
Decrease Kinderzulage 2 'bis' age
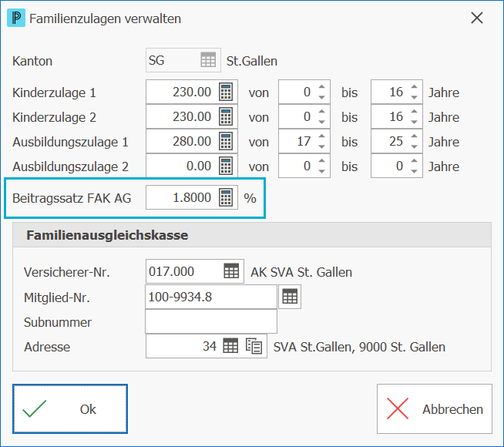(x=415, y=122)
